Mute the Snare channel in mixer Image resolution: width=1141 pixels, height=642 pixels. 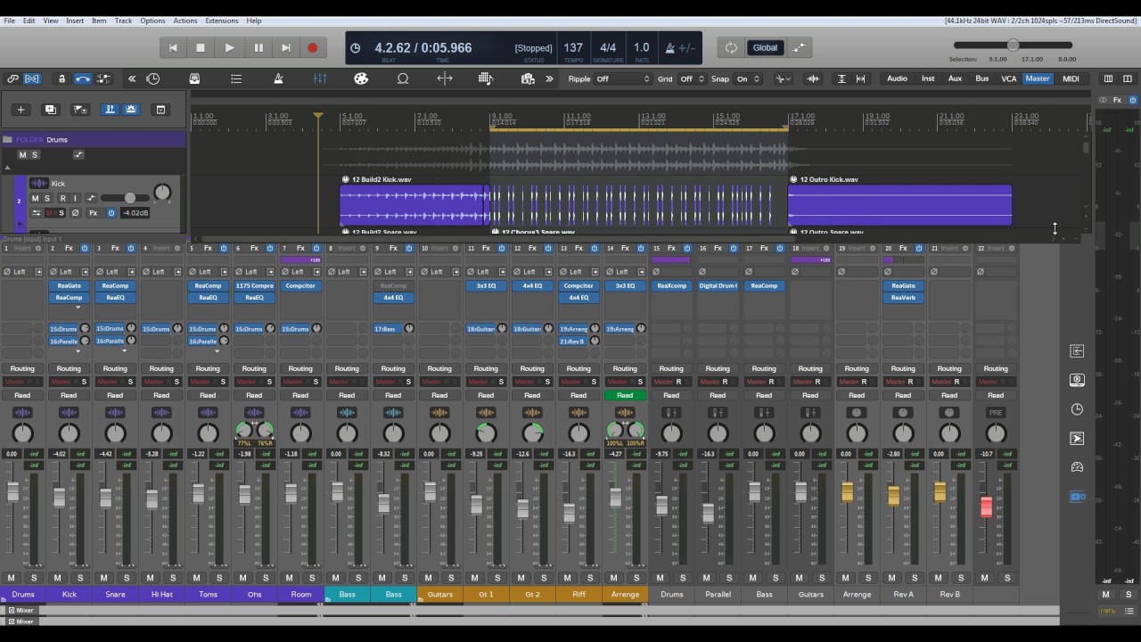click(104, 578)
